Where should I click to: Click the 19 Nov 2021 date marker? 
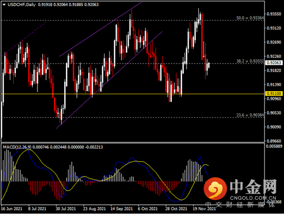[x=204, y=209]
